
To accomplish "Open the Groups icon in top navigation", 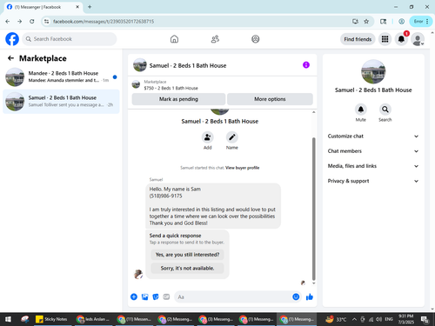I will coord(256,39).
